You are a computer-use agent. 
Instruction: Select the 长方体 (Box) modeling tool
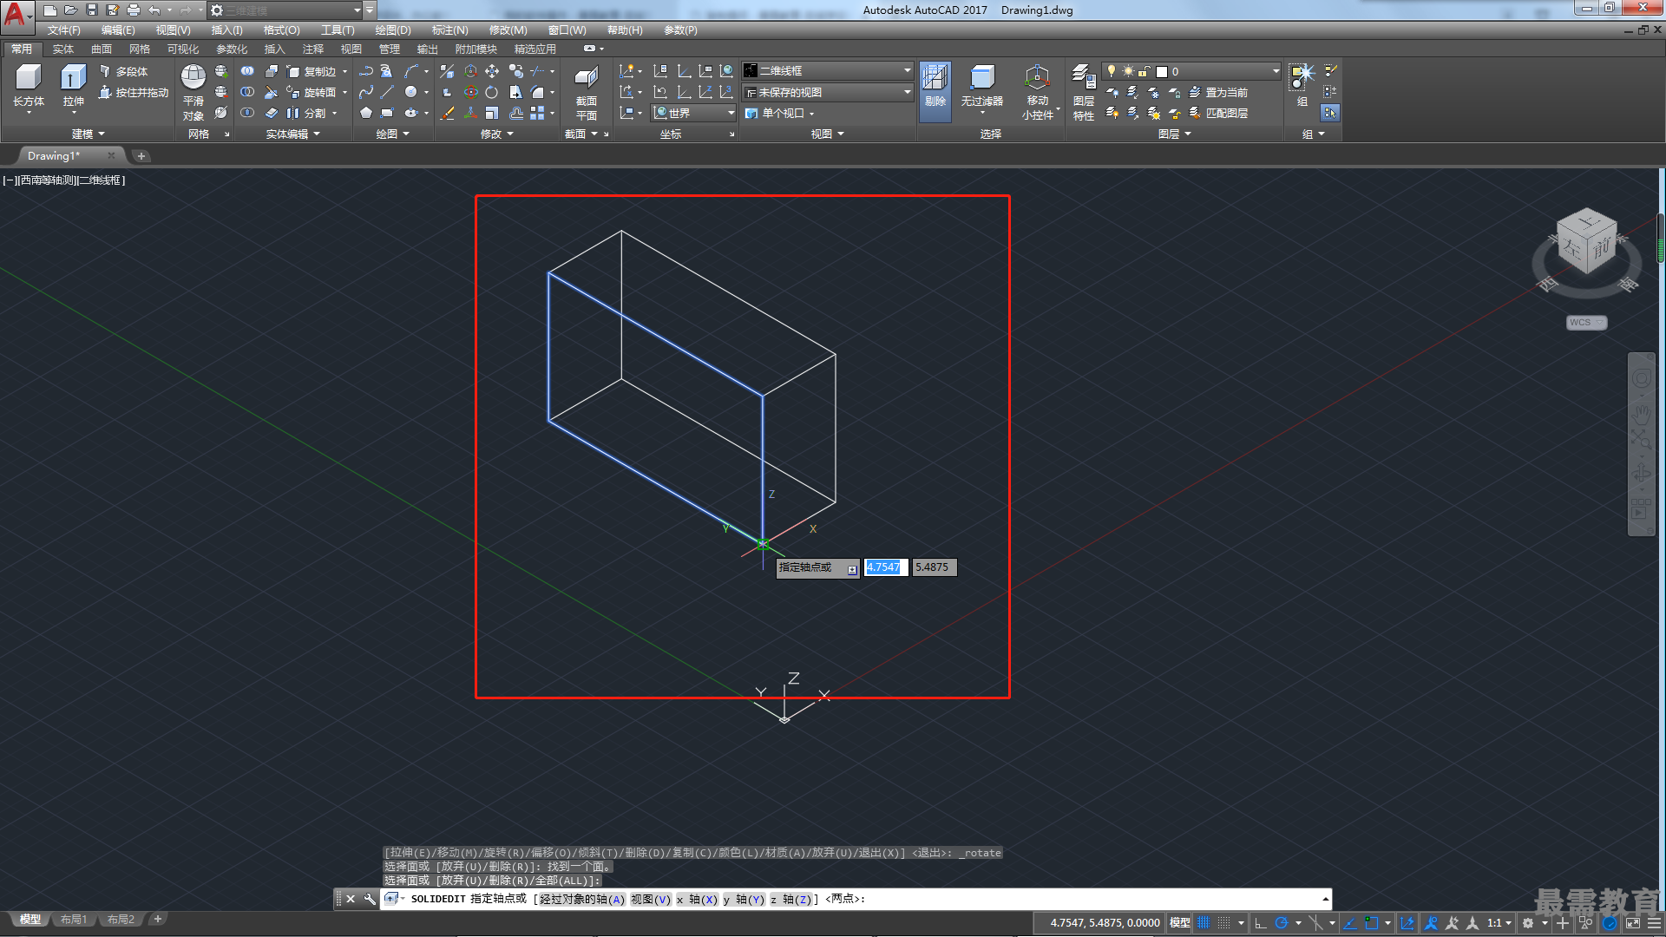(x=28, y=86)
